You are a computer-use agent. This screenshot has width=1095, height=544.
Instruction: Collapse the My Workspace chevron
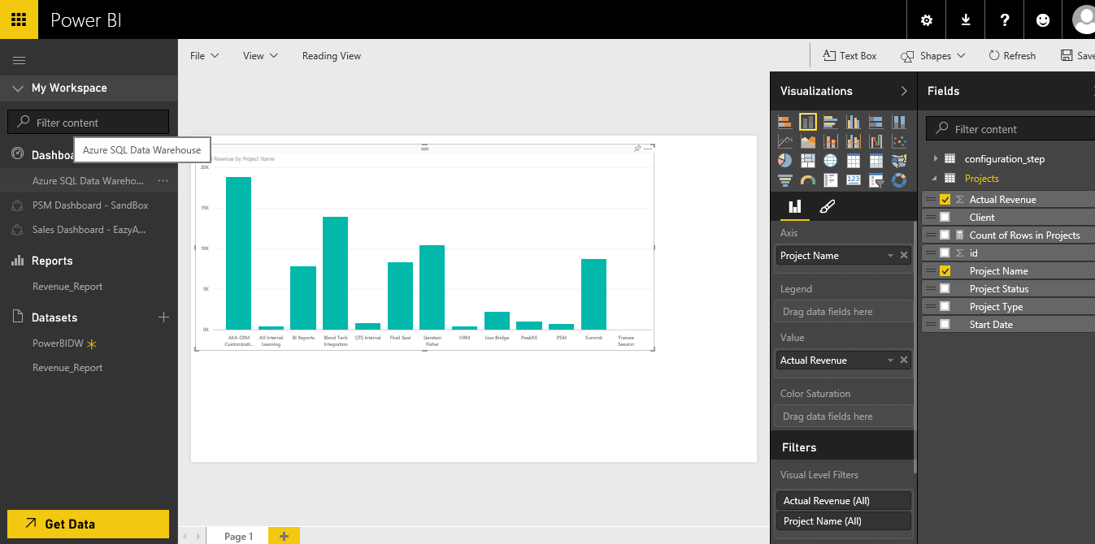[18, 89]
